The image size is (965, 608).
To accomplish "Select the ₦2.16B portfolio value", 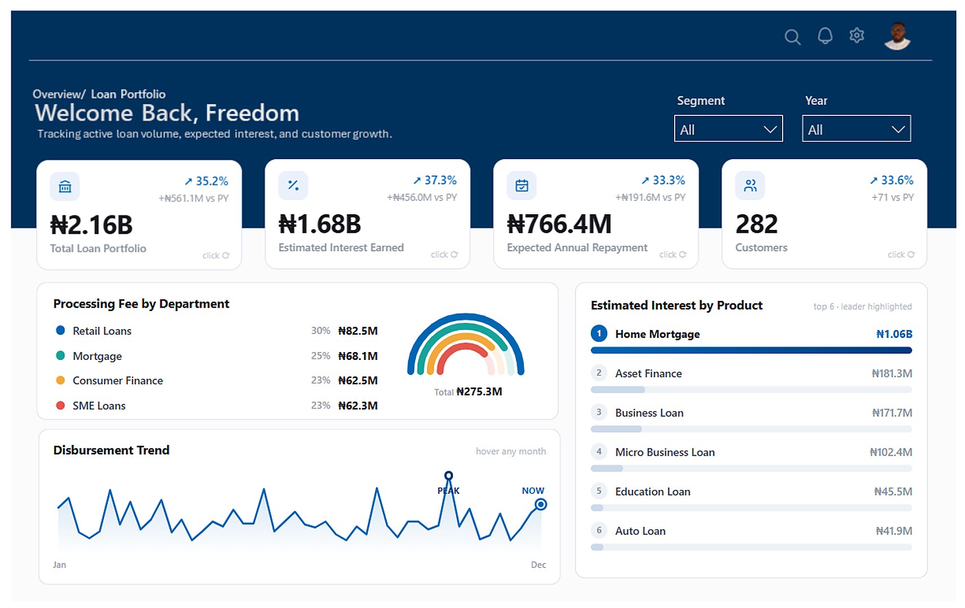I will point(92,226).
